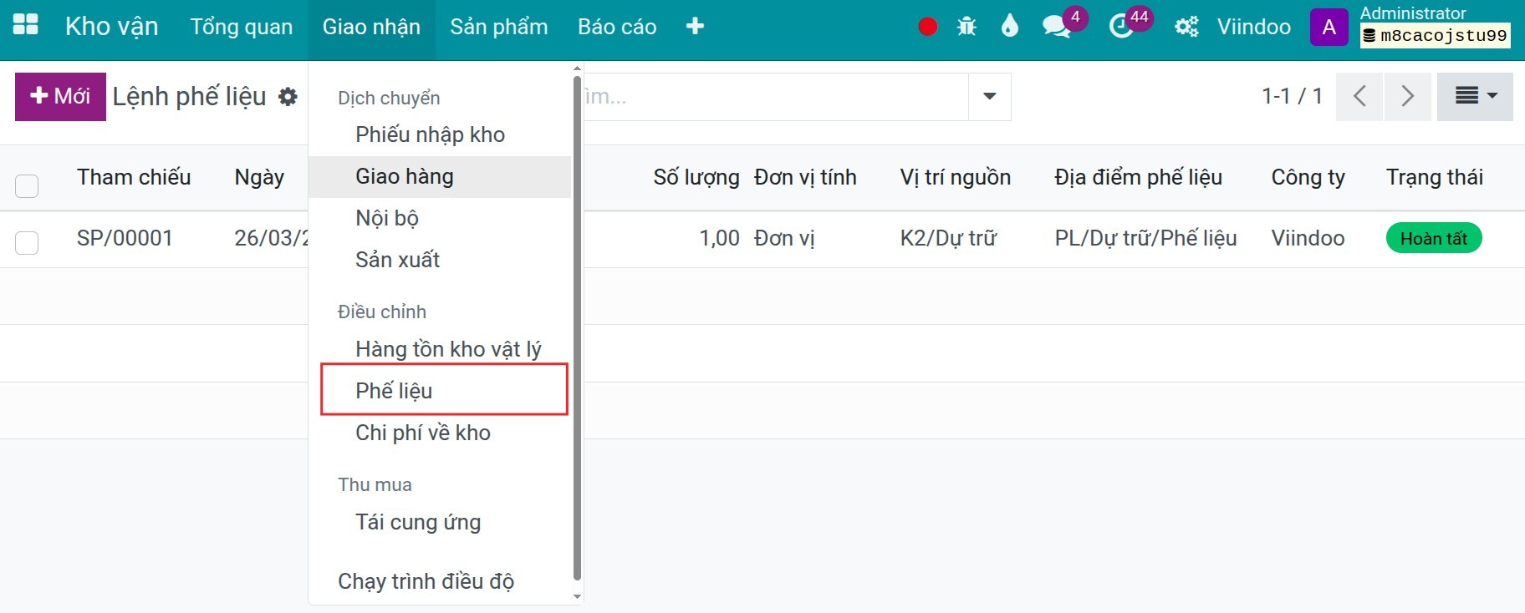Open Sản phẩm menu
Image resolution: width=1525 pixels, height=613 pixels.
(x=499, y=27)
